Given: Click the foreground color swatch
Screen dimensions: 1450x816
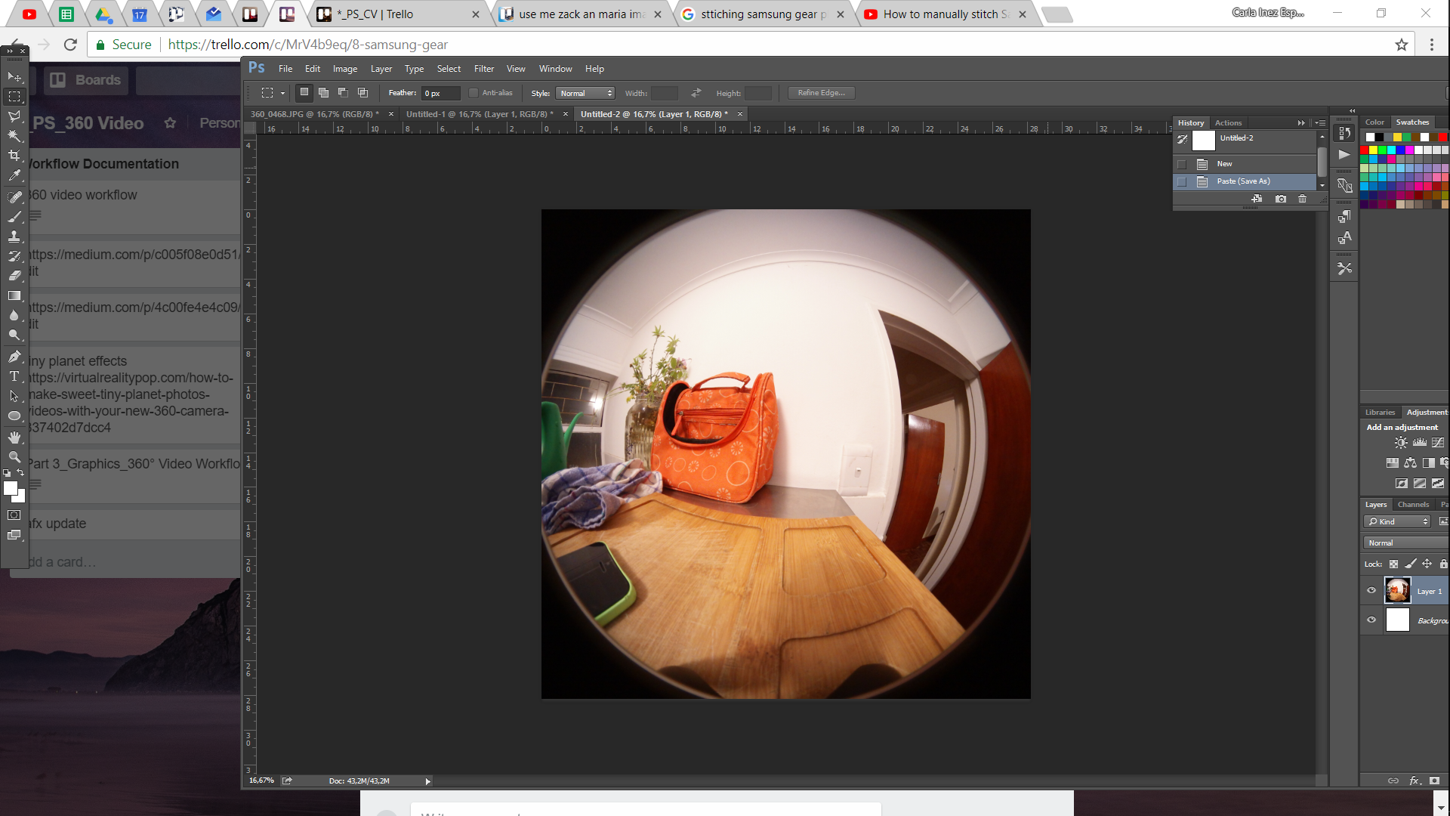Looking at the screenshot, I should [x=11, y=488].
